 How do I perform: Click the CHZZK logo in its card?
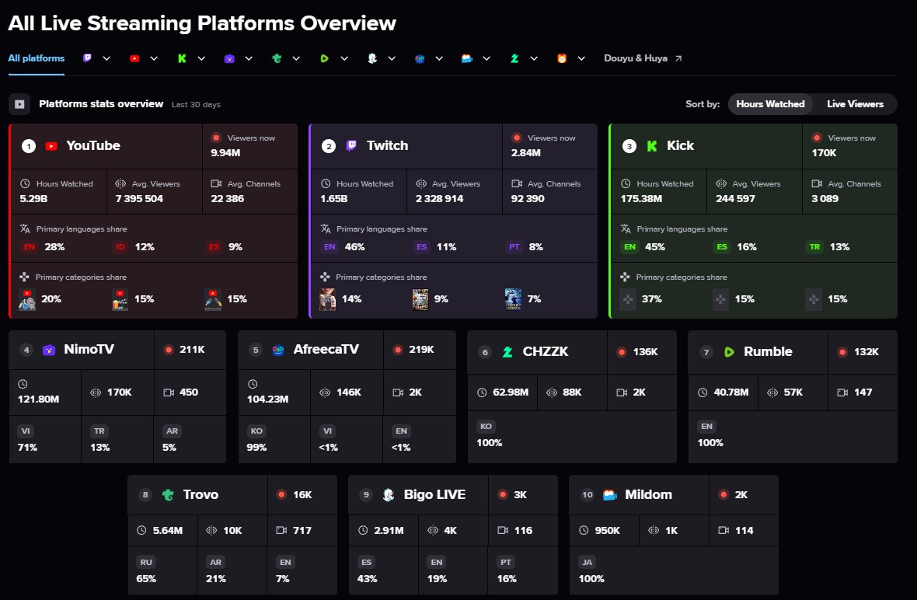507,352
